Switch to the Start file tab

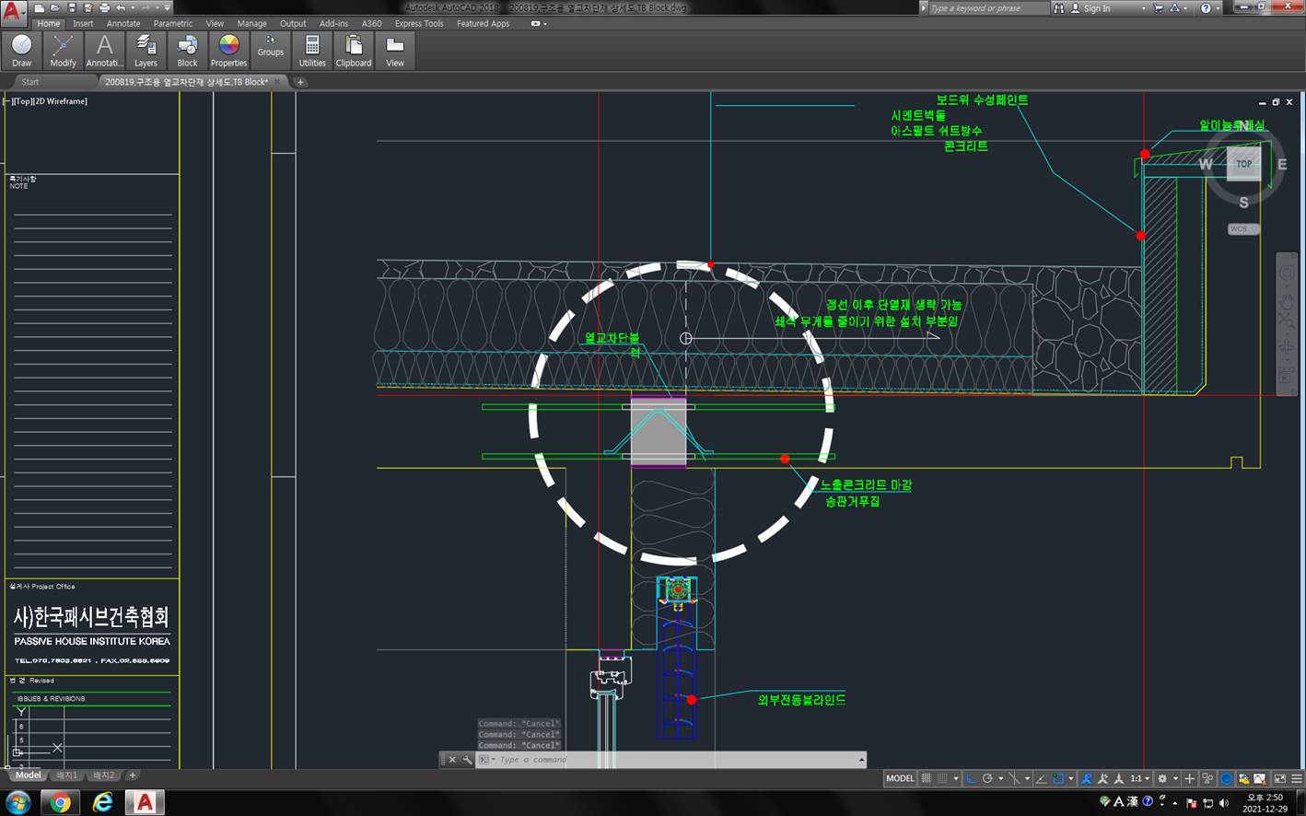pos(30,82)
